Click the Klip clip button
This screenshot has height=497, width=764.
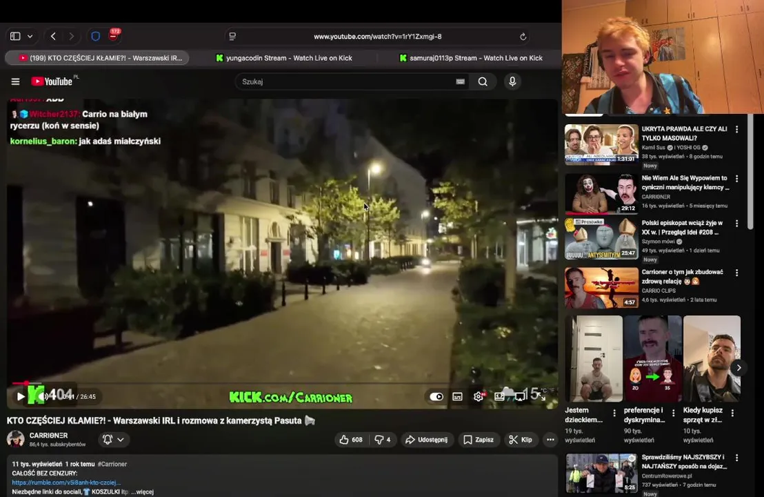(x=521, y=440)
